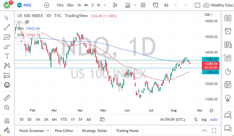
Task: Select the 4h timeframe button
Action: point(86,5)
